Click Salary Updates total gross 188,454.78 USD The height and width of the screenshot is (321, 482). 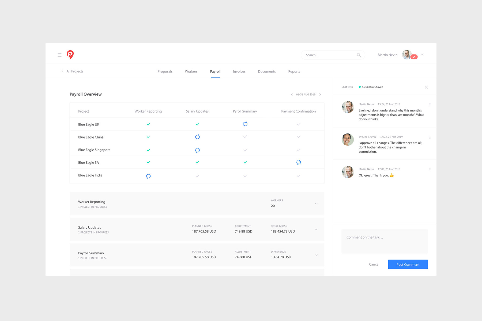coord(283,231)
